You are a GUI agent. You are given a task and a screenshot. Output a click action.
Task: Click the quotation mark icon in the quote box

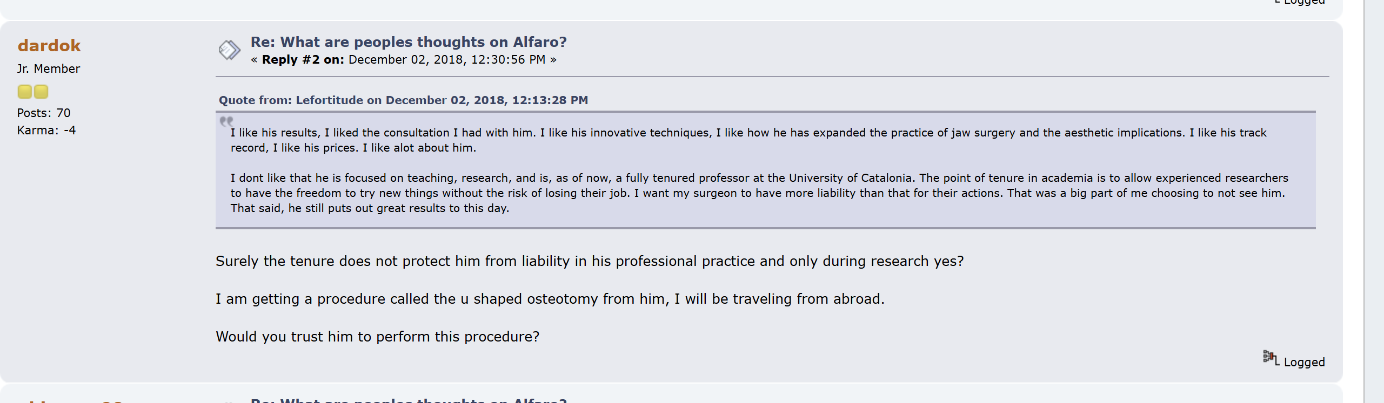click(226, 121)
